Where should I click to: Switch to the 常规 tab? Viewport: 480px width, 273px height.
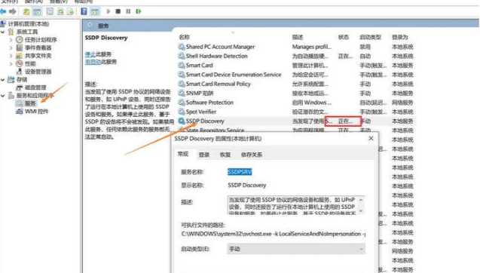[183, 154]
